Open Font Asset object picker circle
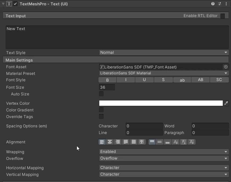 tap(226, 67)
